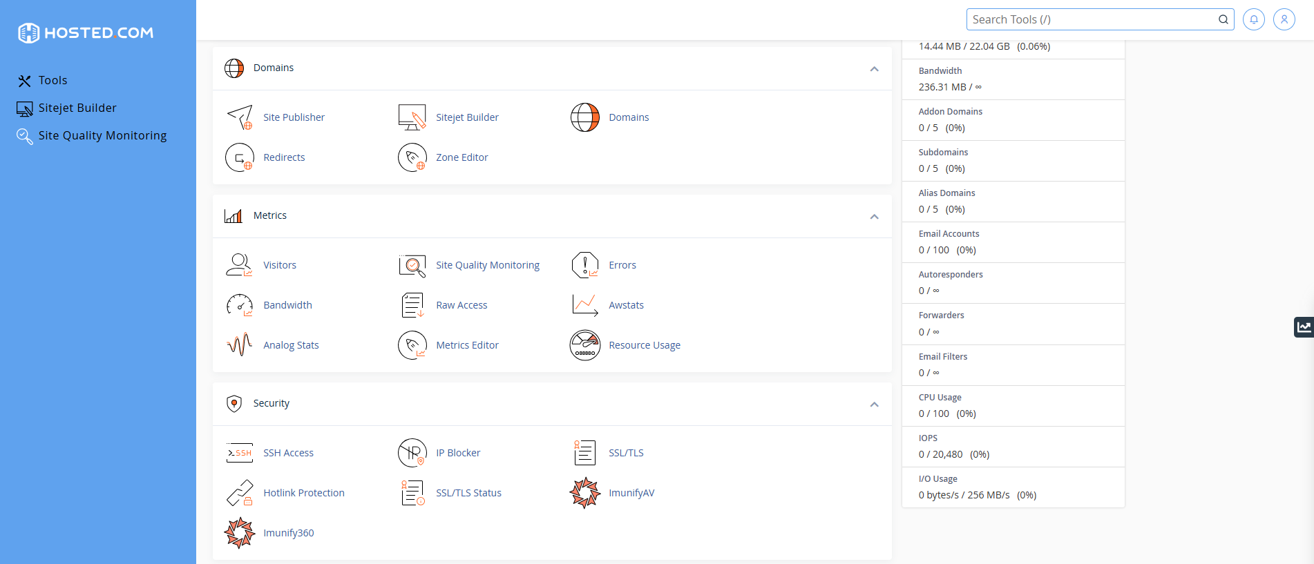This screenshot has width=1314, height=564.
Task: Open Sitejet Builder from the sidebar
Action: (77, 108)
